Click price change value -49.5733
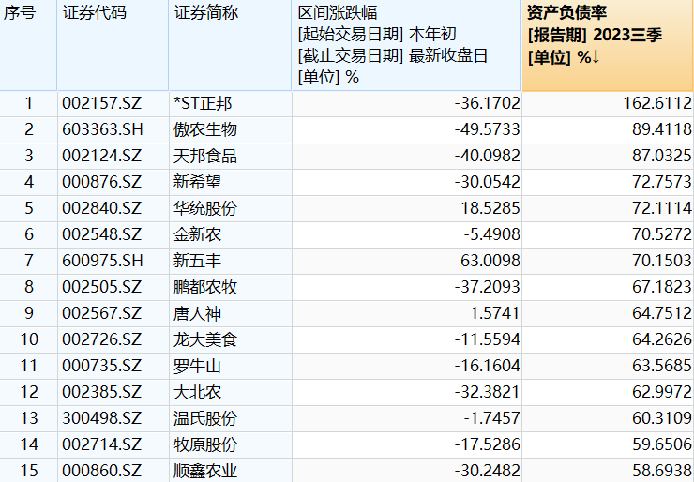Image resolution: width=694 pixels, height=482 pixels. click(x=488, y=129)
